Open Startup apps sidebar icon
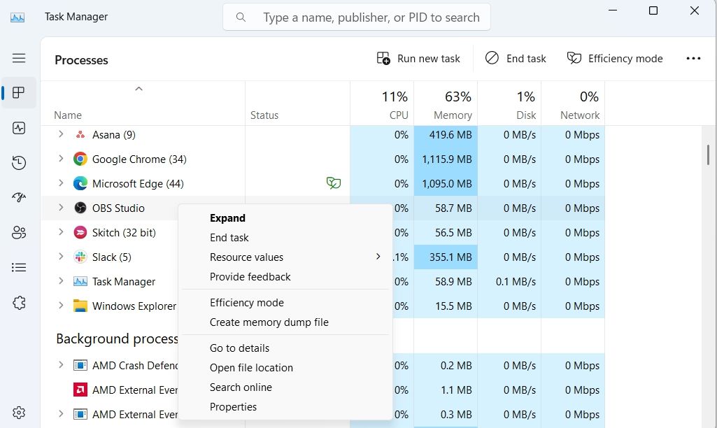Screen dimensions: 717x428 tap(19, 198)
